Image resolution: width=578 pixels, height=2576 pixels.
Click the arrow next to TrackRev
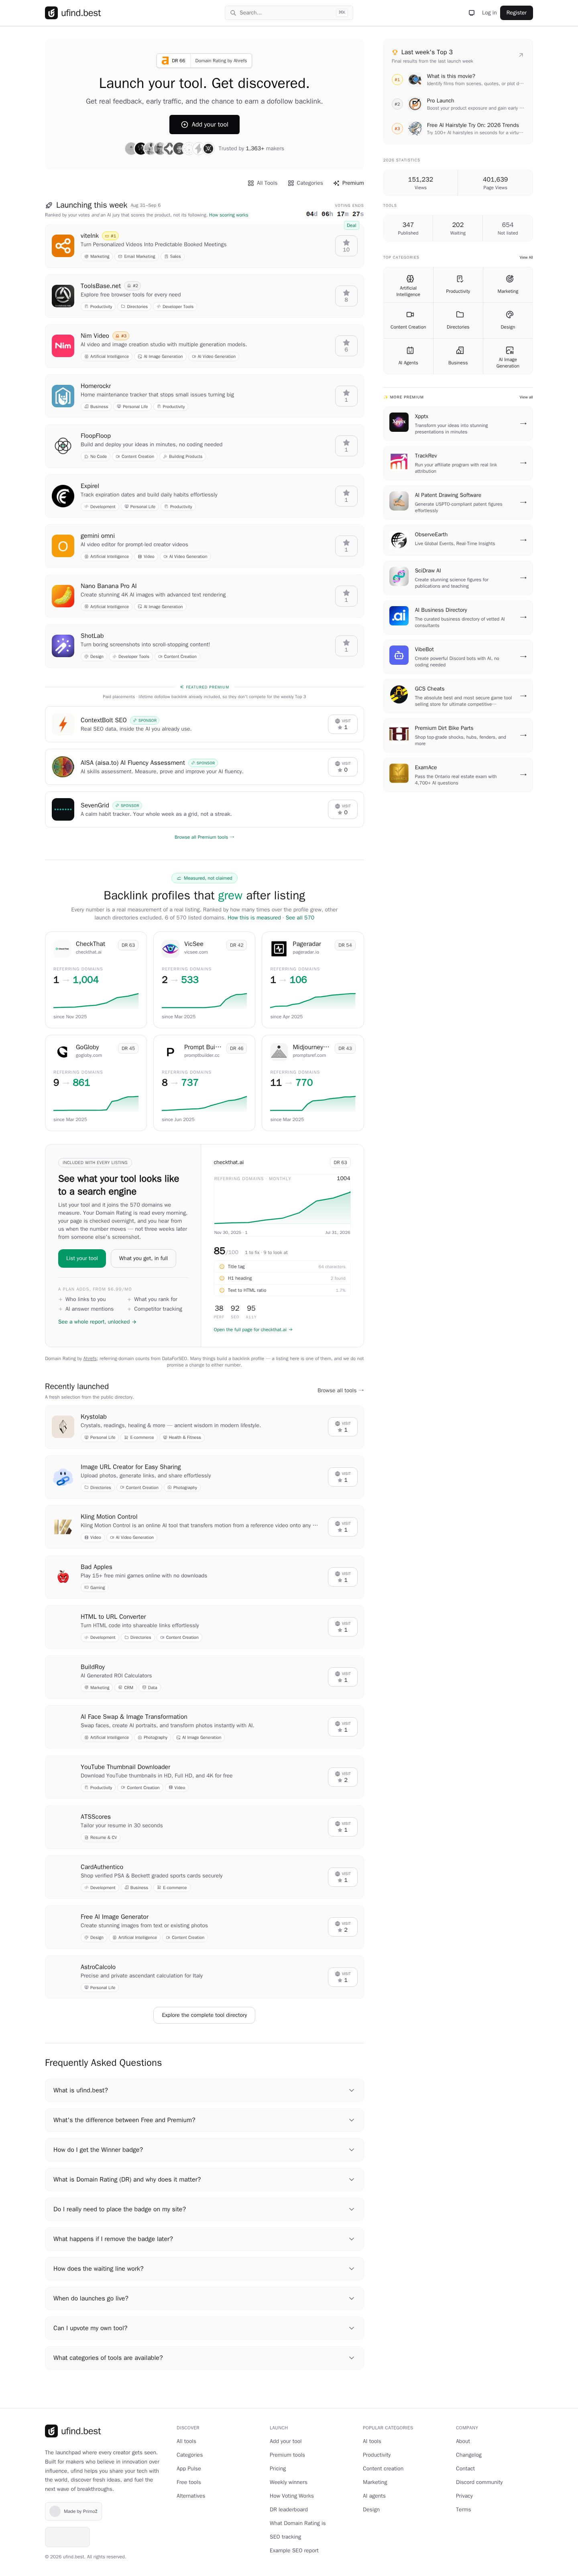click(523, 463)
